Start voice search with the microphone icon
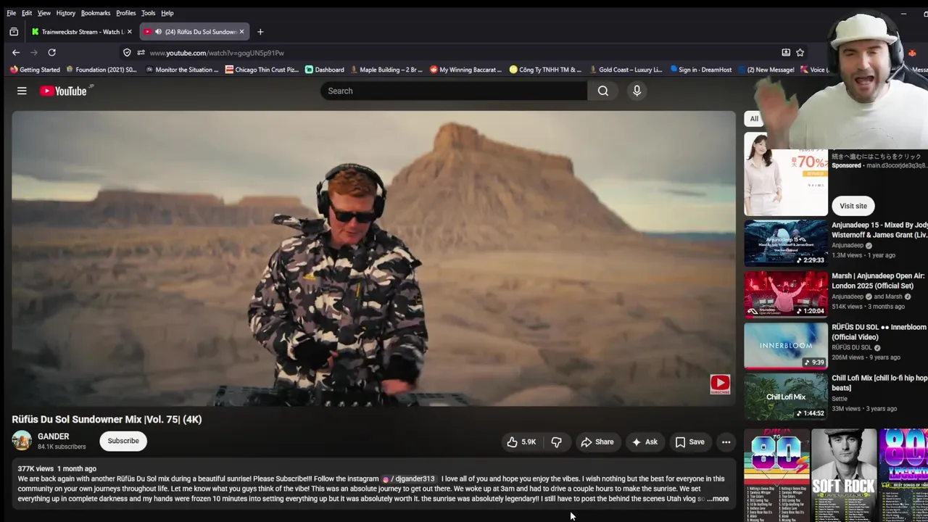This screenshot has height=522, width=928. pos(637,91)
